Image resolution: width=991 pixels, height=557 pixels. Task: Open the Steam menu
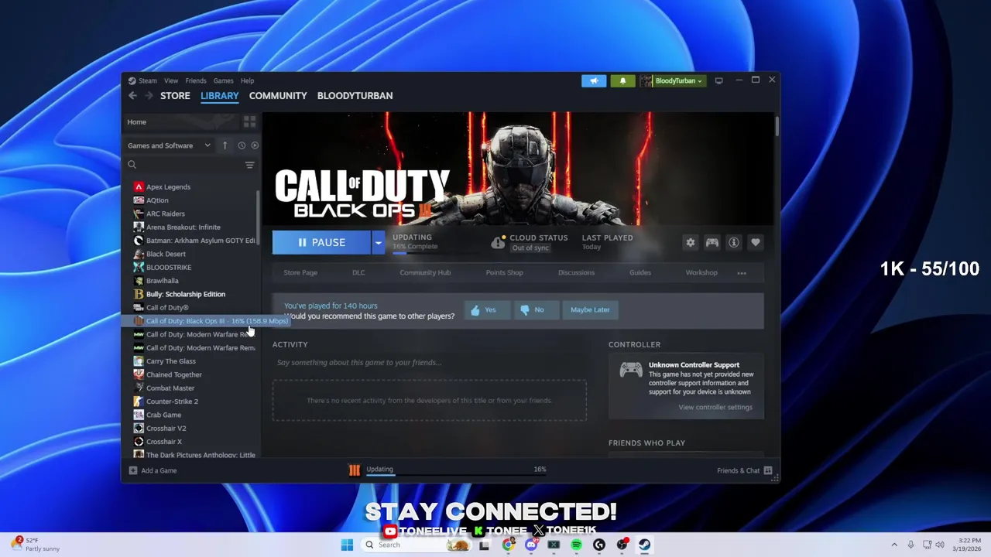coord(147,80)
